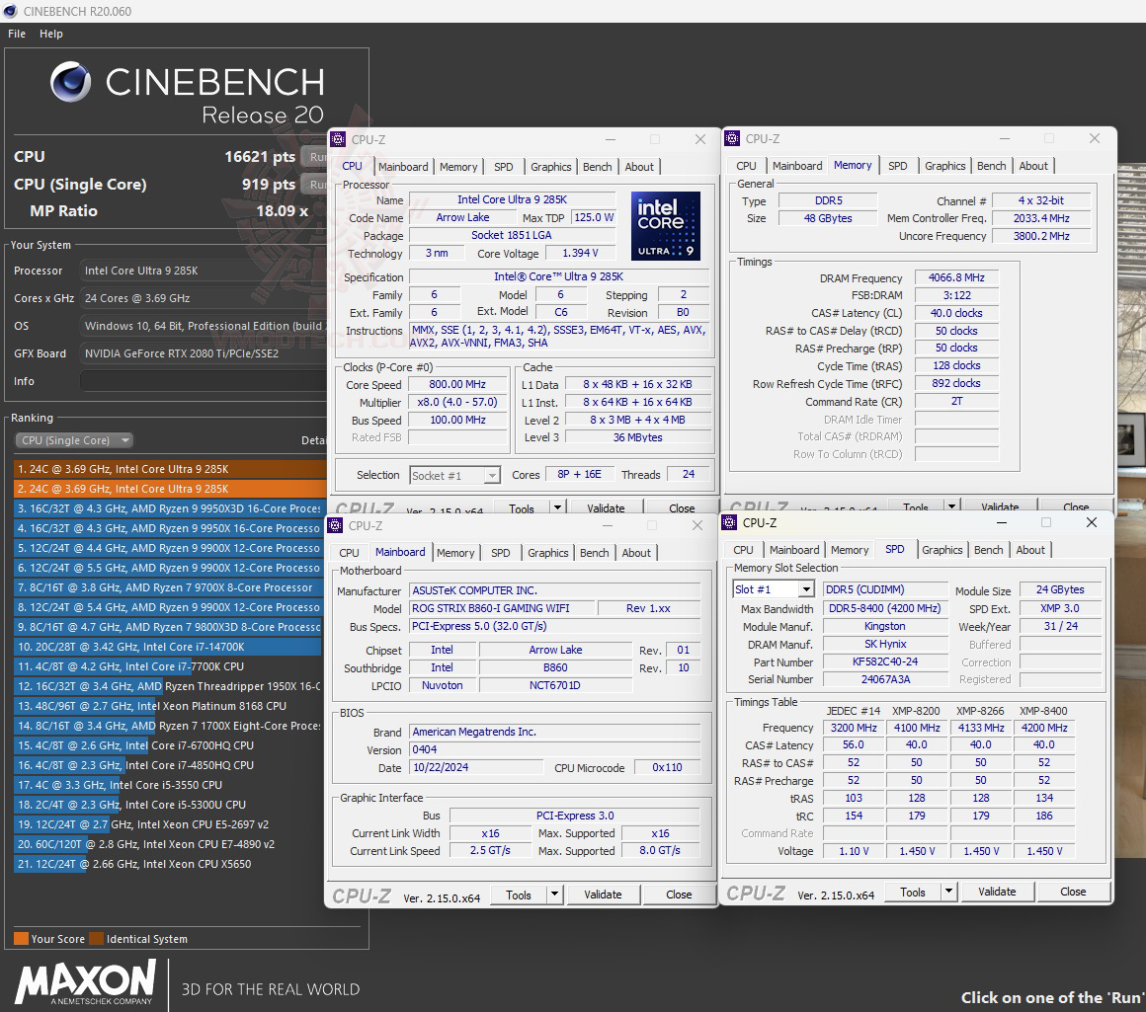Click Tools button in CPU-Z SPD window
1146x1012 pixels.
[x=912, y=892]
